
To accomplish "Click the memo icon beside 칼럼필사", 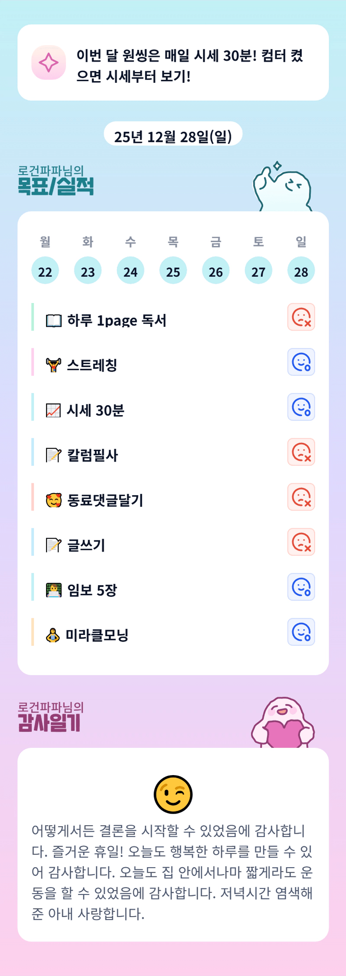I will pos(54,455).
